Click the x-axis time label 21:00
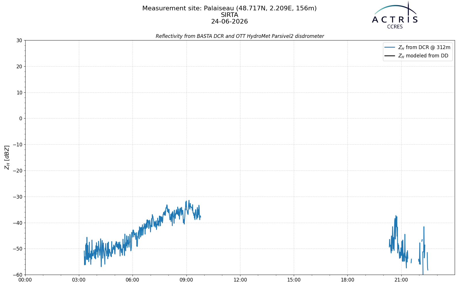The height and width of the screenshot is (287, 459). [401, 280]
